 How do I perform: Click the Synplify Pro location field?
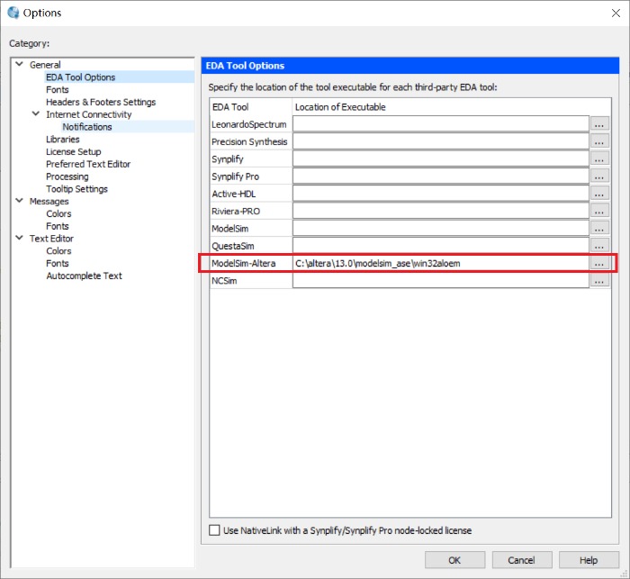[441, 176]
